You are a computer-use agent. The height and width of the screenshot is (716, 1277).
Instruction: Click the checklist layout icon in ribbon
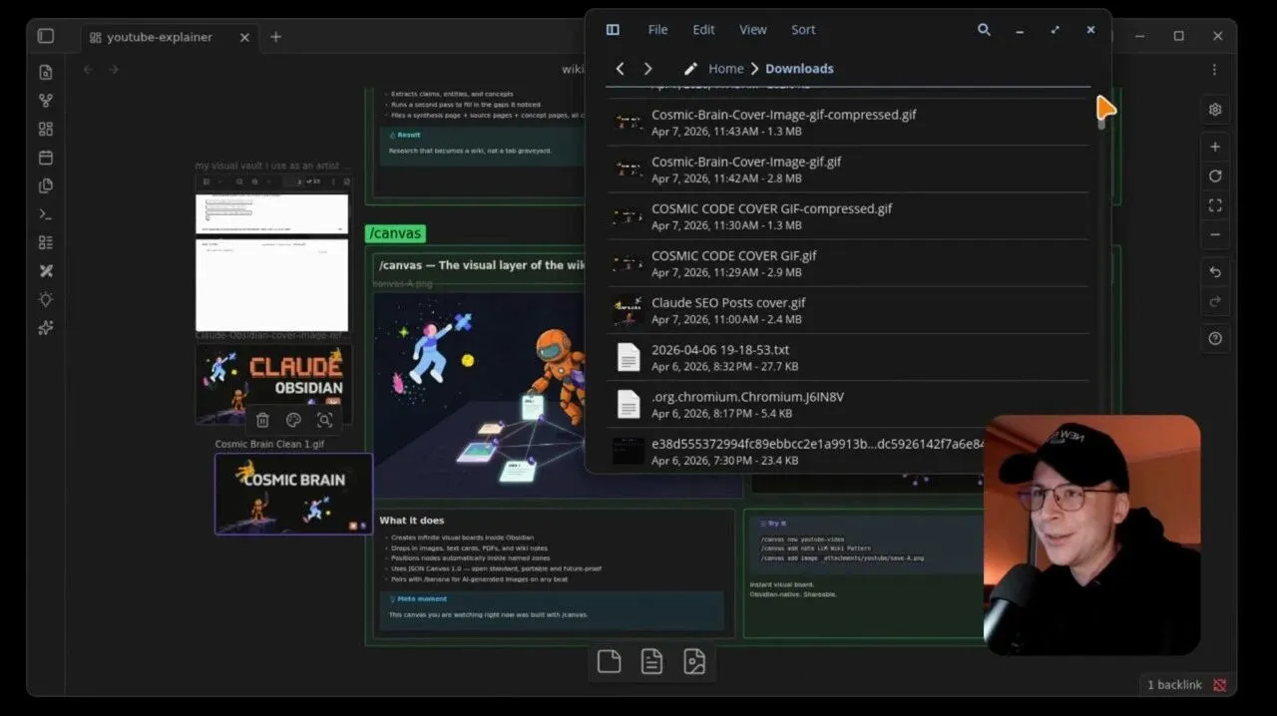coord(46,242)
